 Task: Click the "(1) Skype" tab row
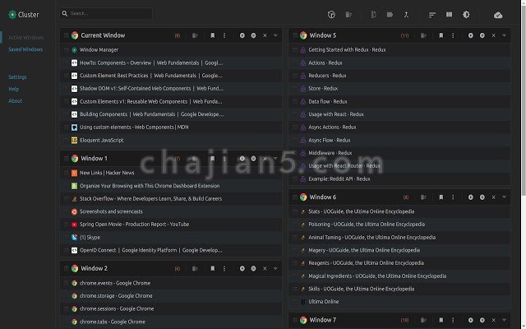pos(171,237)
